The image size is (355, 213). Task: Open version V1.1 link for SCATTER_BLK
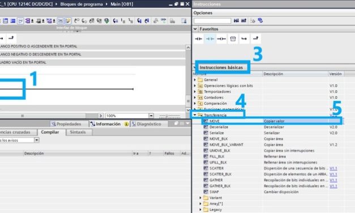(333, 174)
